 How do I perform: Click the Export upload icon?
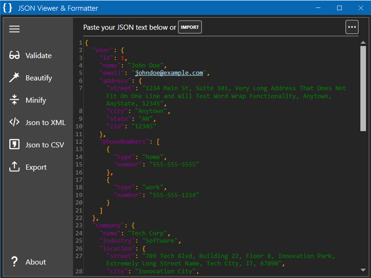(x=14, y=167)
